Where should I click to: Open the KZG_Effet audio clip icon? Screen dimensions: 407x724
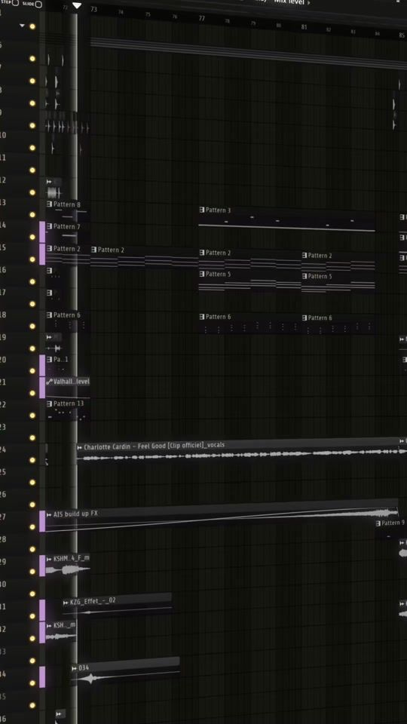[66, 602]
